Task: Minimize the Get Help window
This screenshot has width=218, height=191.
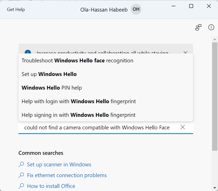Action: point(173,6)
